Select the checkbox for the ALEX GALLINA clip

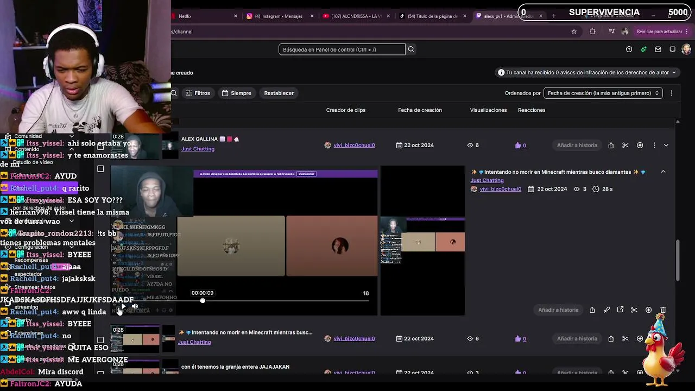point(100,146)
